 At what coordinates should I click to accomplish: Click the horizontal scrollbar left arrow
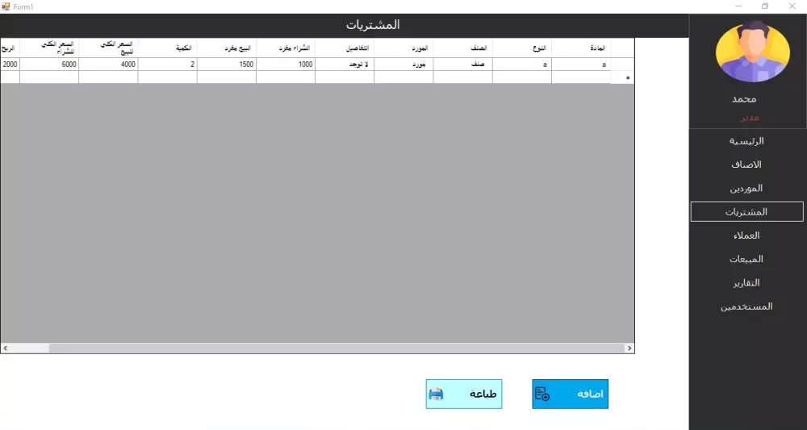[5, 349]
